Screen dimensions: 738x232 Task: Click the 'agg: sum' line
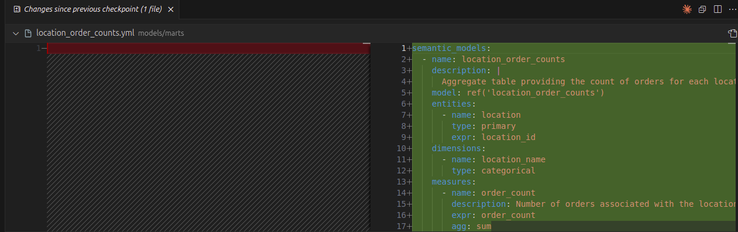[471, 226]
